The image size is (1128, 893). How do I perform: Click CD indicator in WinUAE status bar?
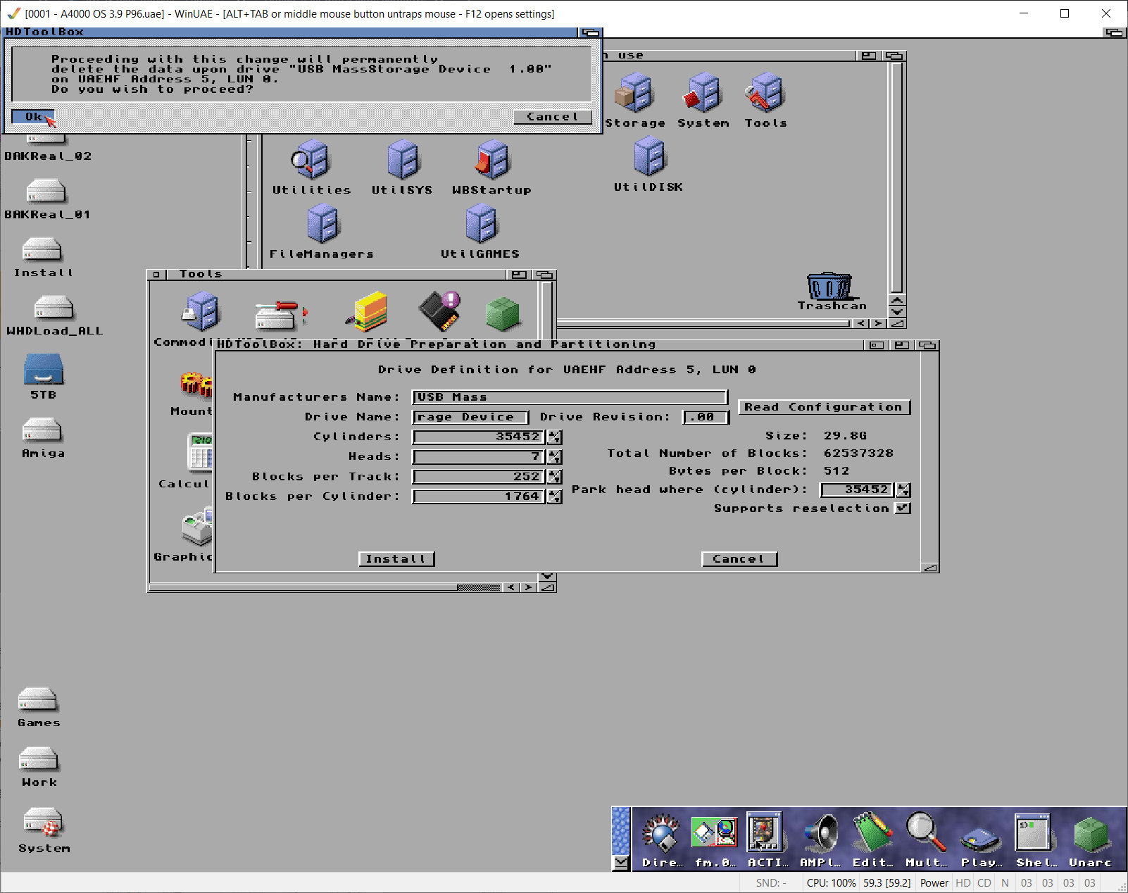coord(984,883)
